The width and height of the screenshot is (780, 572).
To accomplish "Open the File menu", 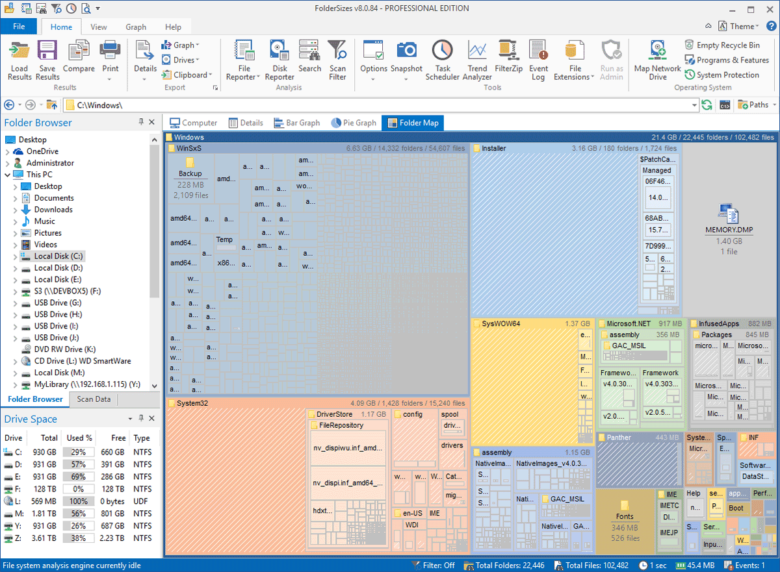I will pyautogui.click(x=19, y=27).
